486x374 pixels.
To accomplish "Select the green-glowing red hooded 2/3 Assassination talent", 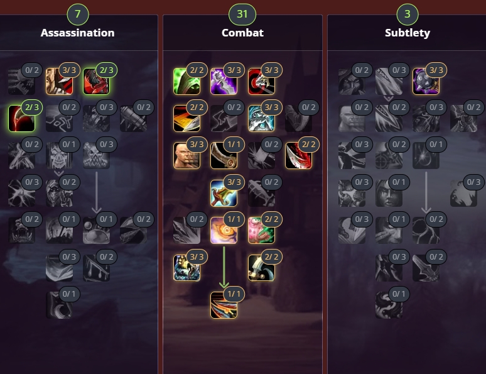I will [97, 81].
